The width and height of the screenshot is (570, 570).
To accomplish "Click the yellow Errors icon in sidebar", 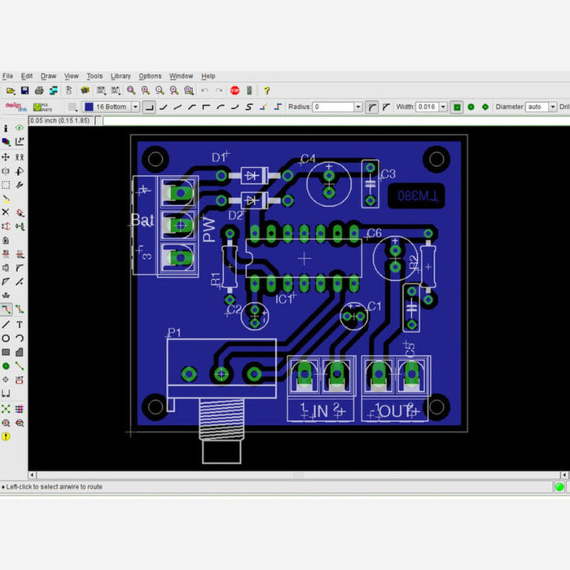I will (6, 436).
